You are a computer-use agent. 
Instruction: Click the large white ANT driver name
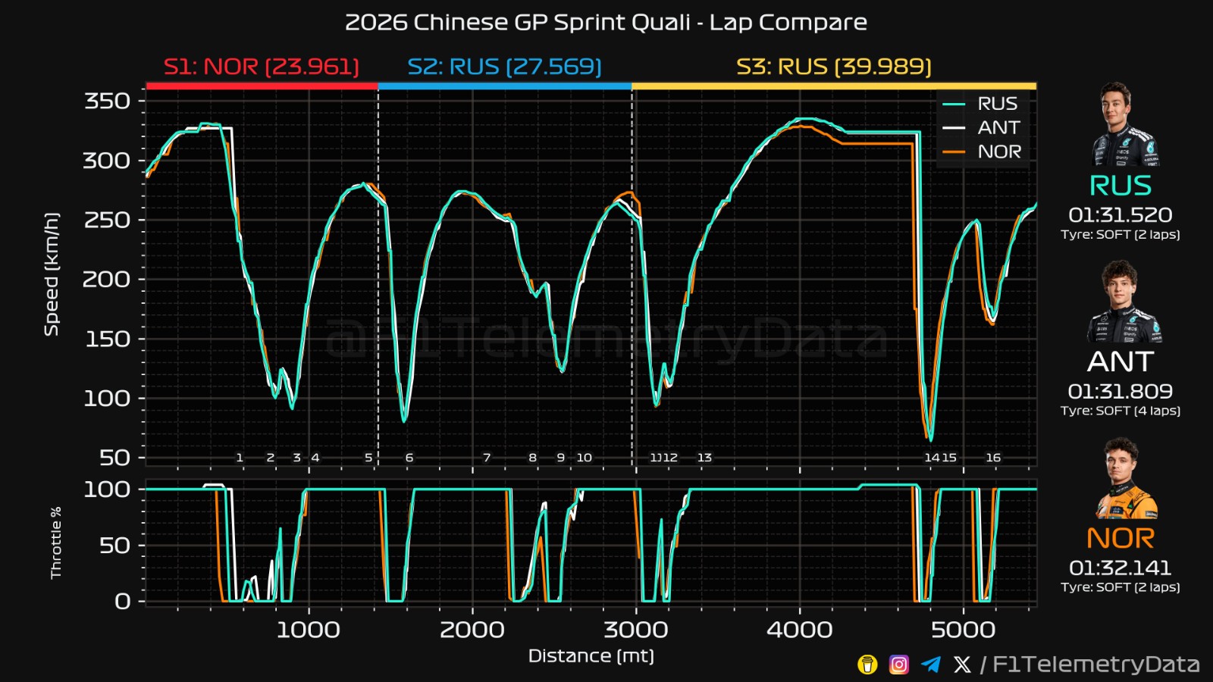coord(1121,362)
